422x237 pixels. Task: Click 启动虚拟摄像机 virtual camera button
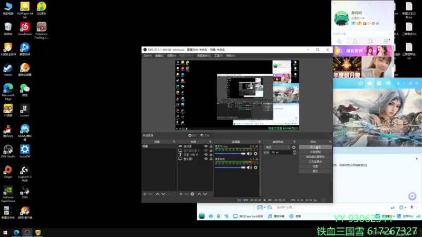point(315,156)
